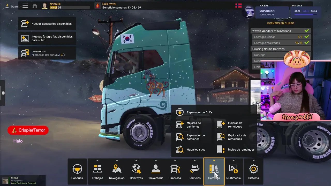
Task: Click the CrispierTerror chat name badge
Action: 28,130
